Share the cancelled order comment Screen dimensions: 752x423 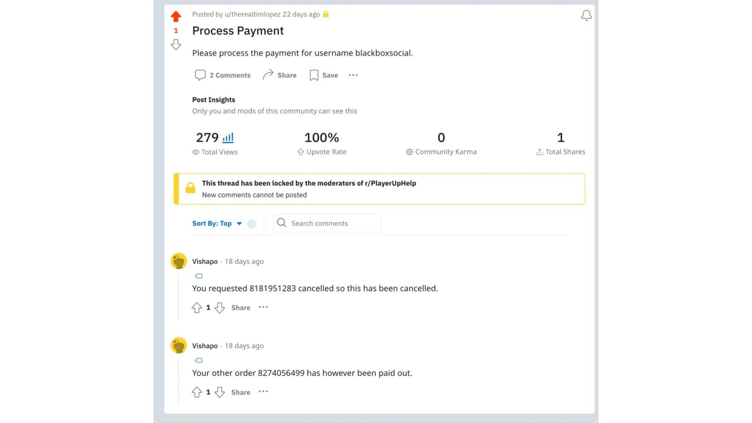click(241, 308)
